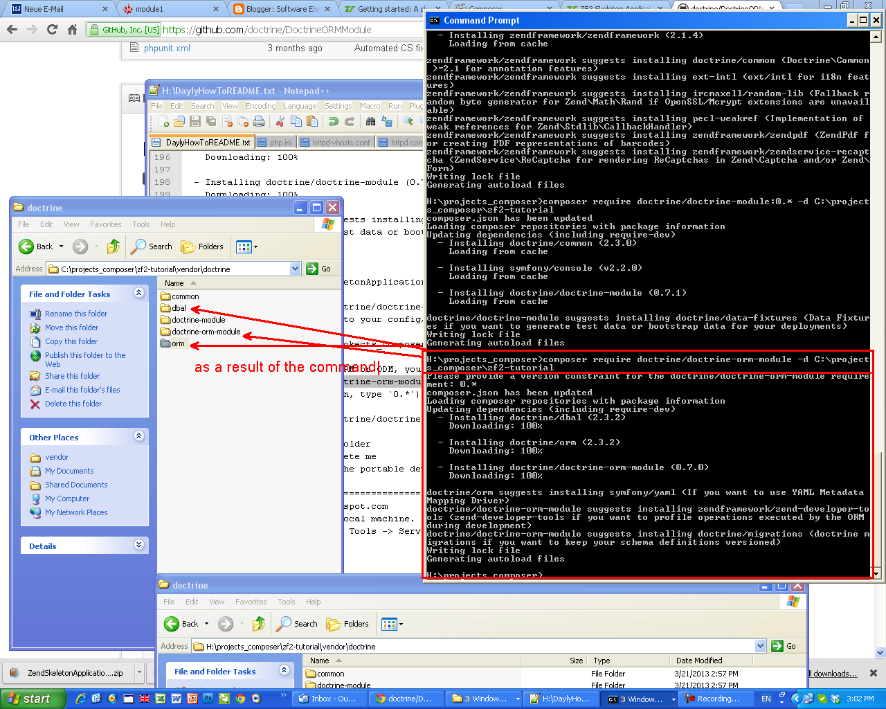Open the Tools menu in upper doctrine window

click(141, 224)
